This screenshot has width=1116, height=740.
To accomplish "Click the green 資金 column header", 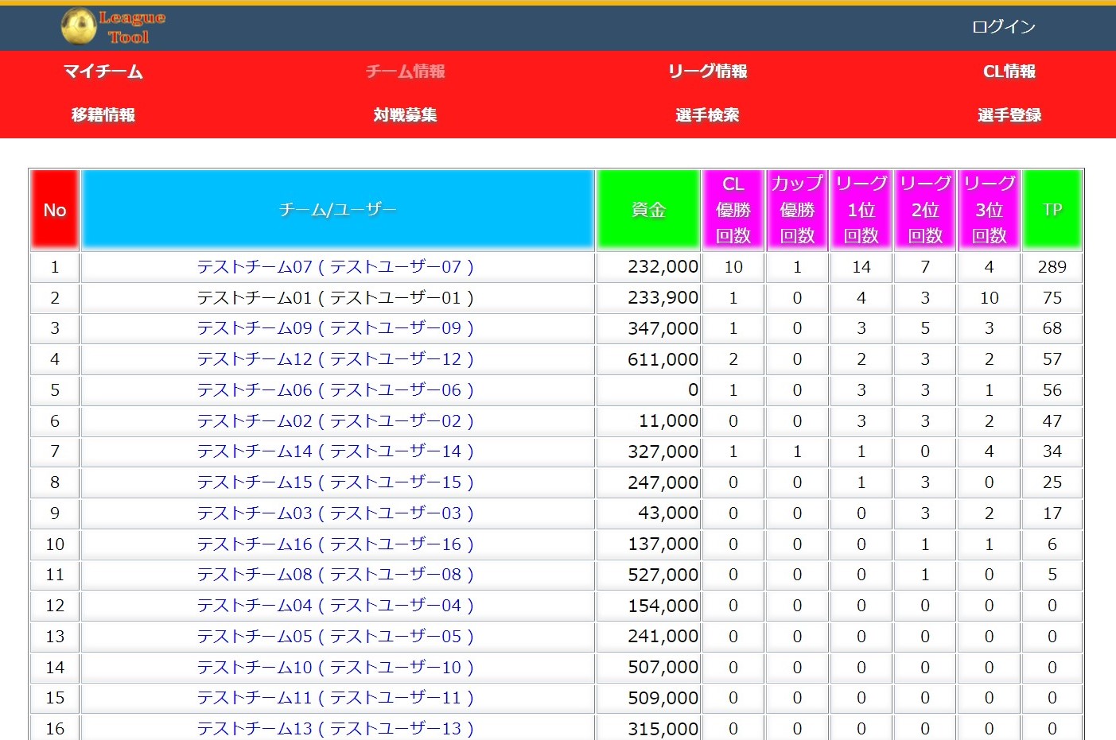I will (x=648, y=210).
